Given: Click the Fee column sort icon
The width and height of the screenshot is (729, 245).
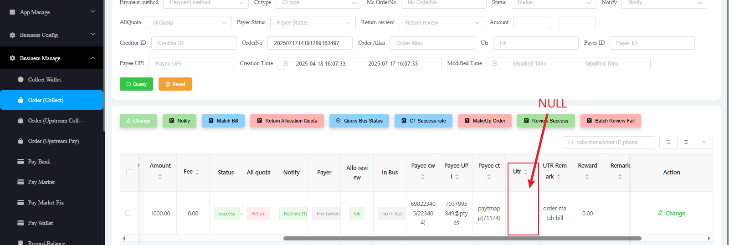Looking at the screenshot, I should point(197,172).
